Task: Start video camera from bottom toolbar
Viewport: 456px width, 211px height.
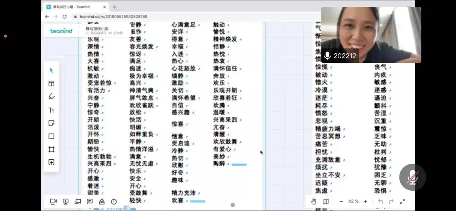Action: (x=54, y=201)
